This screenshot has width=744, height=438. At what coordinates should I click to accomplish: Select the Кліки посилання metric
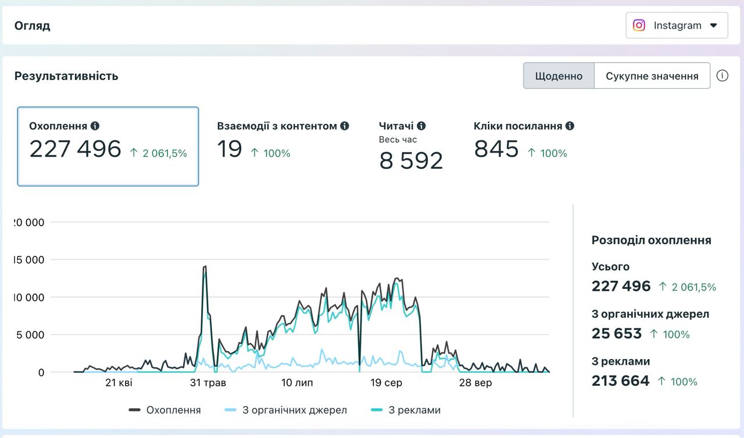click(524, 141)
